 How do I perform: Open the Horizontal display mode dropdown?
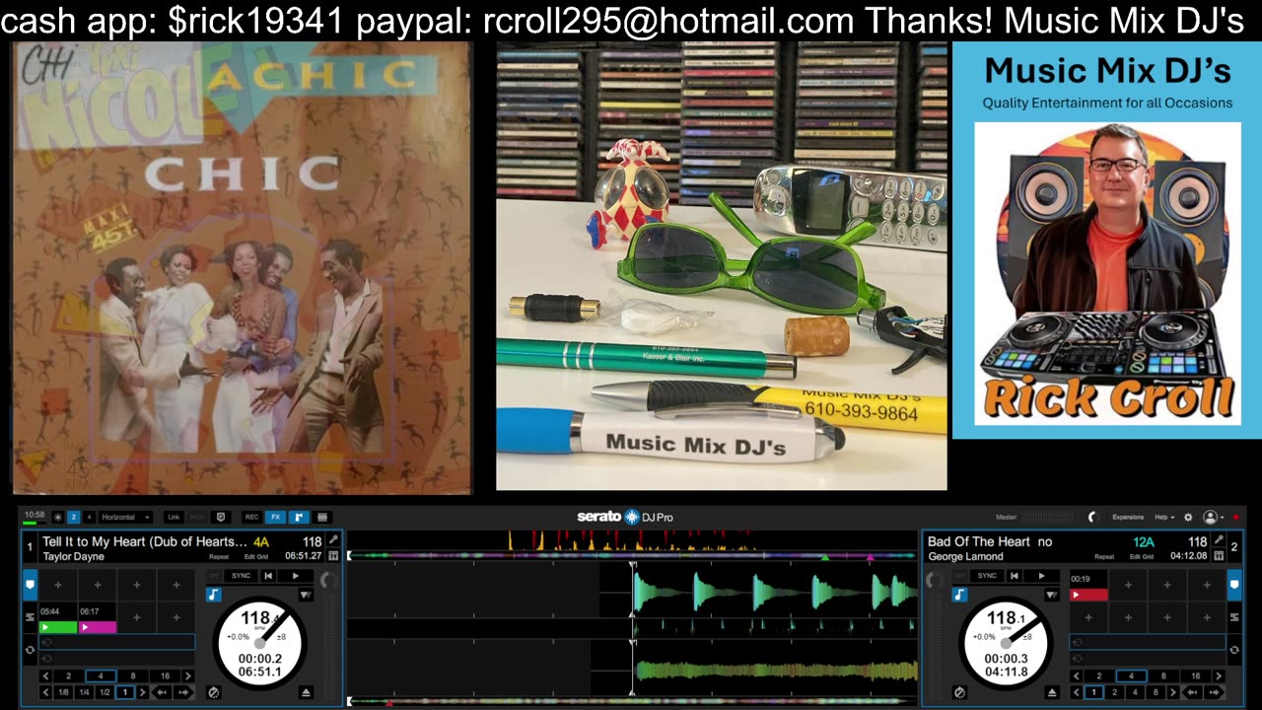pos(125,517)
